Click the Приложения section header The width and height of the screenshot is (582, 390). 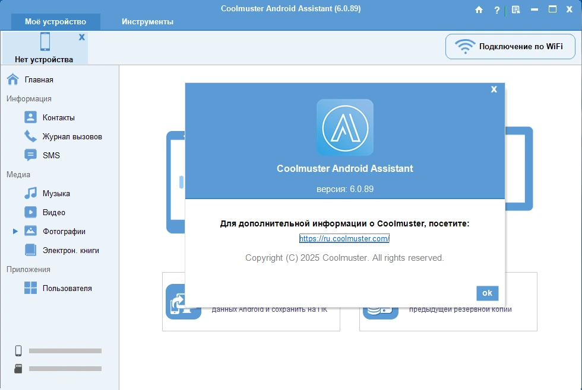click(29, 269)
